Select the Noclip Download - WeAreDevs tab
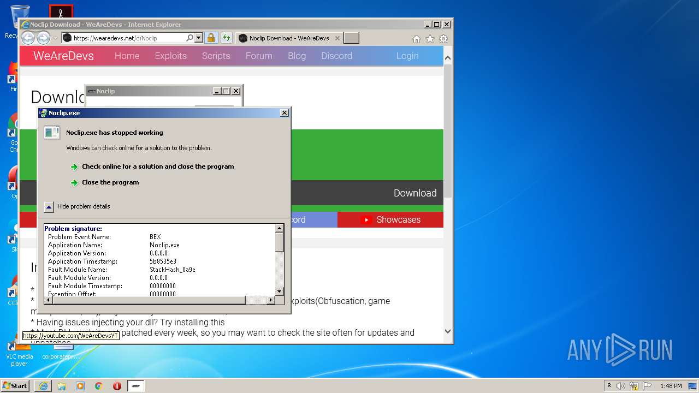699x393 pixels. [x=289, y=38]
